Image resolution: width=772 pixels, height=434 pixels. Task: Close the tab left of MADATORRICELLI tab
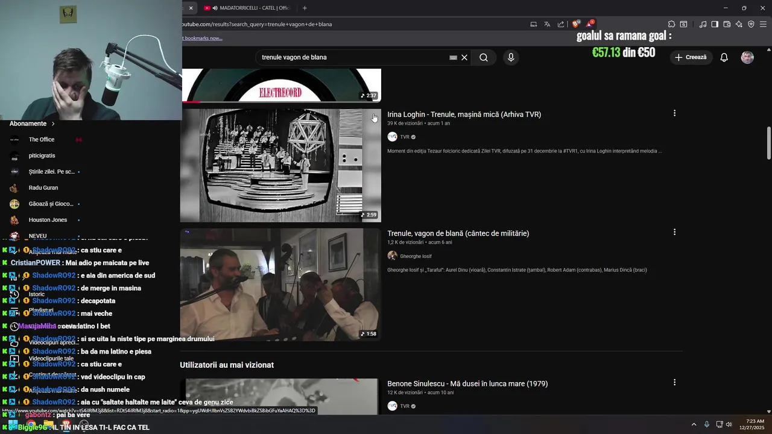(x=191, y=8)
